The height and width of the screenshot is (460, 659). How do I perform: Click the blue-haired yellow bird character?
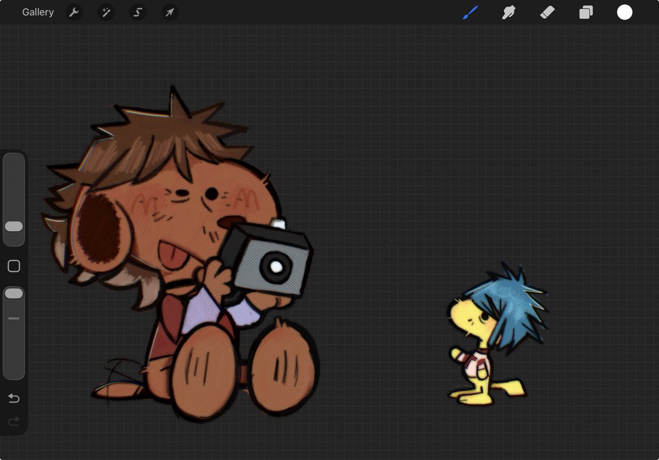coord(497,335)
